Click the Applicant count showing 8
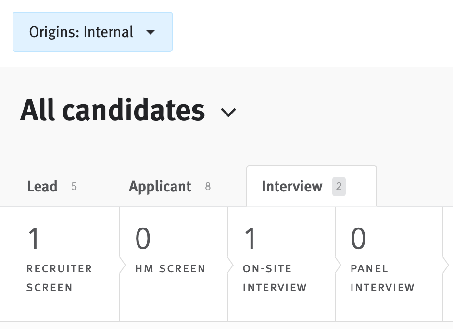453x329 pixels. tap(209, 187)
